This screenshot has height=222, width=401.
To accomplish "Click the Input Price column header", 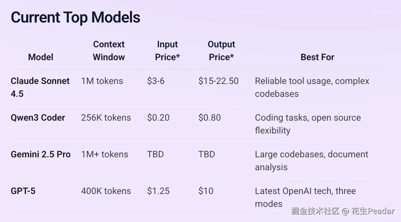I will click(x=167, y=51).
